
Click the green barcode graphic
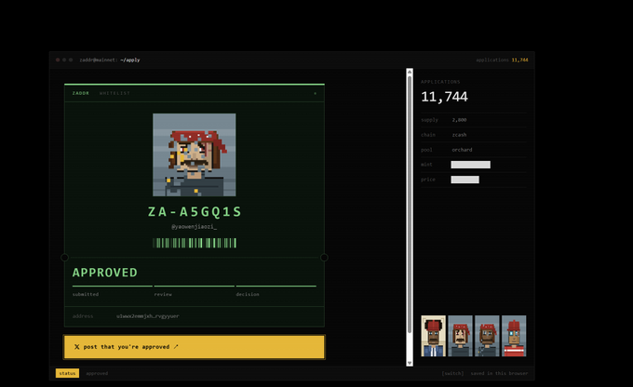tap(195, 243)
